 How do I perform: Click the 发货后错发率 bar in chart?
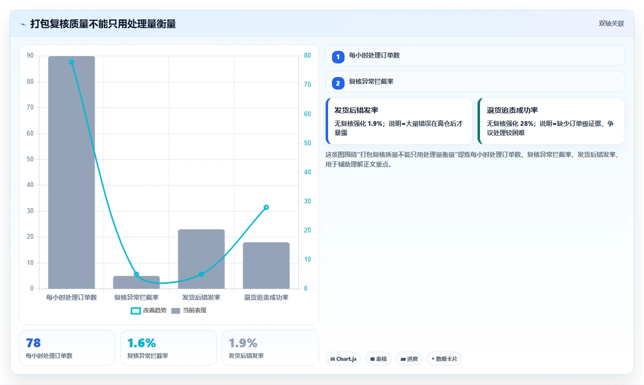(201, 259)
